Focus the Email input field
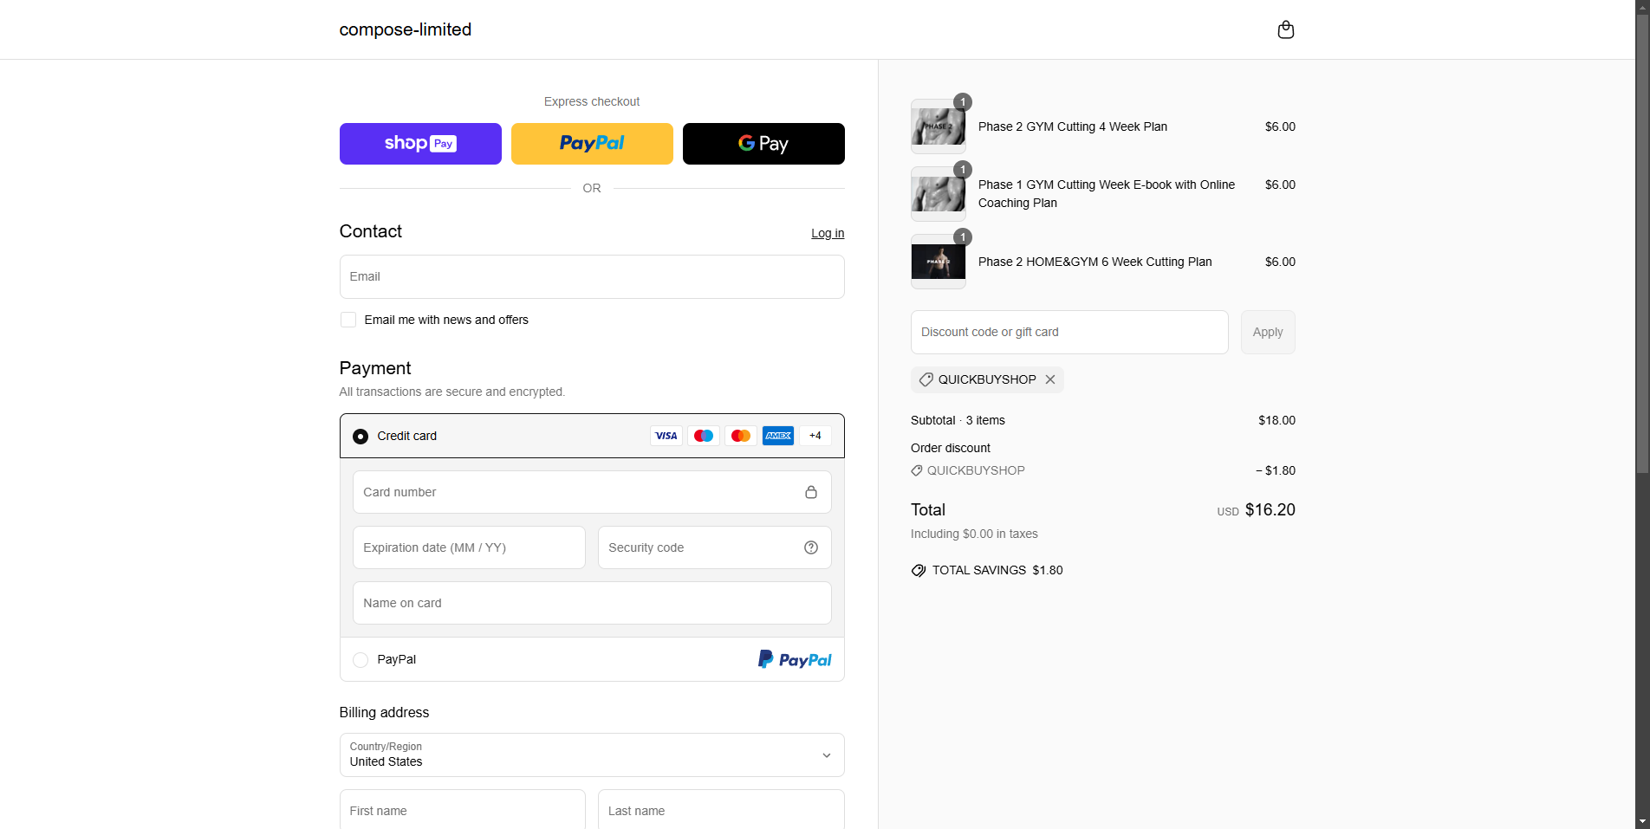 click(x=592, y=276)
